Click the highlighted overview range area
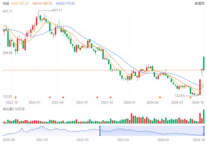Image resolution: width=207 pixels, height=144 pixels. [x=152, y=131]
